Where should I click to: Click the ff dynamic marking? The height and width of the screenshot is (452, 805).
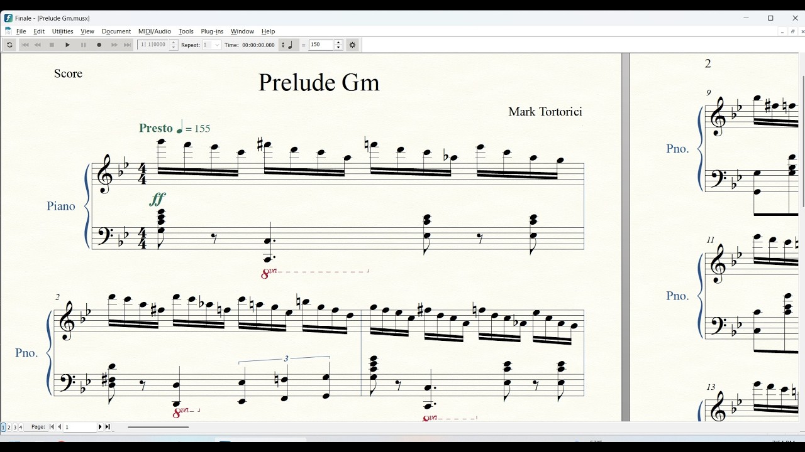[x=158, y=200]
